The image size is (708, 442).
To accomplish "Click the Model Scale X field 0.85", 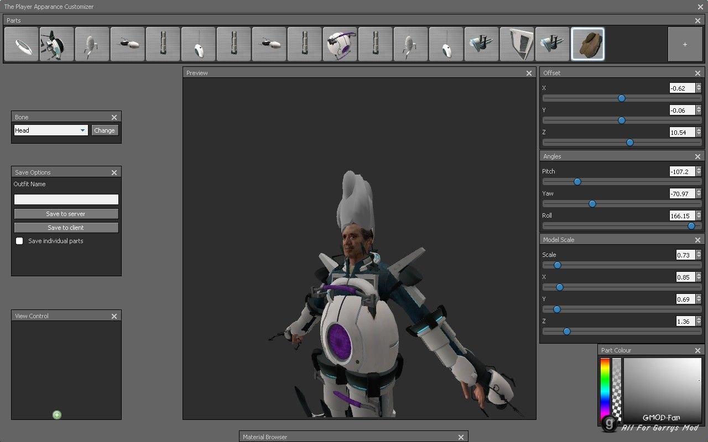I will click(x=686, y=277).
